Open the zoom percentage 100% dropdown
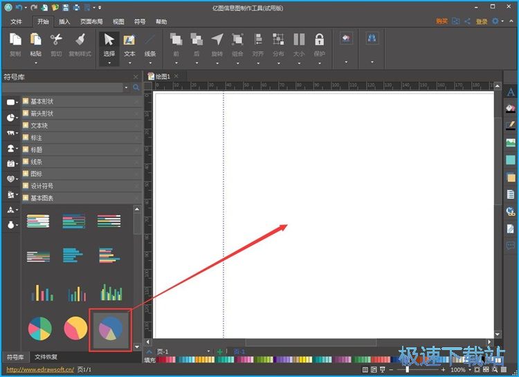The height and width of the screenshot is (377, 519). (x=469, y=370)
